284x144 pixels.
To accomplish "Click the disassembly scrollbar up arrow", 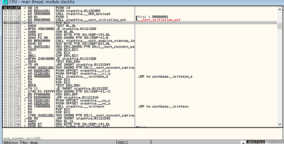I will tap(280, 9).
